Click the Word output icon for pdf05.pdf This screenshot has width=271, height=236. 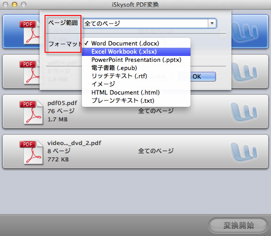(x=244, y=112)
